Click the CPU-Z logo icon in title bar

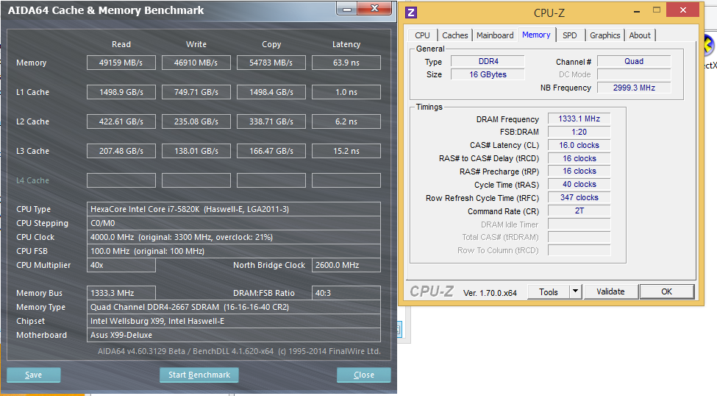411,13
